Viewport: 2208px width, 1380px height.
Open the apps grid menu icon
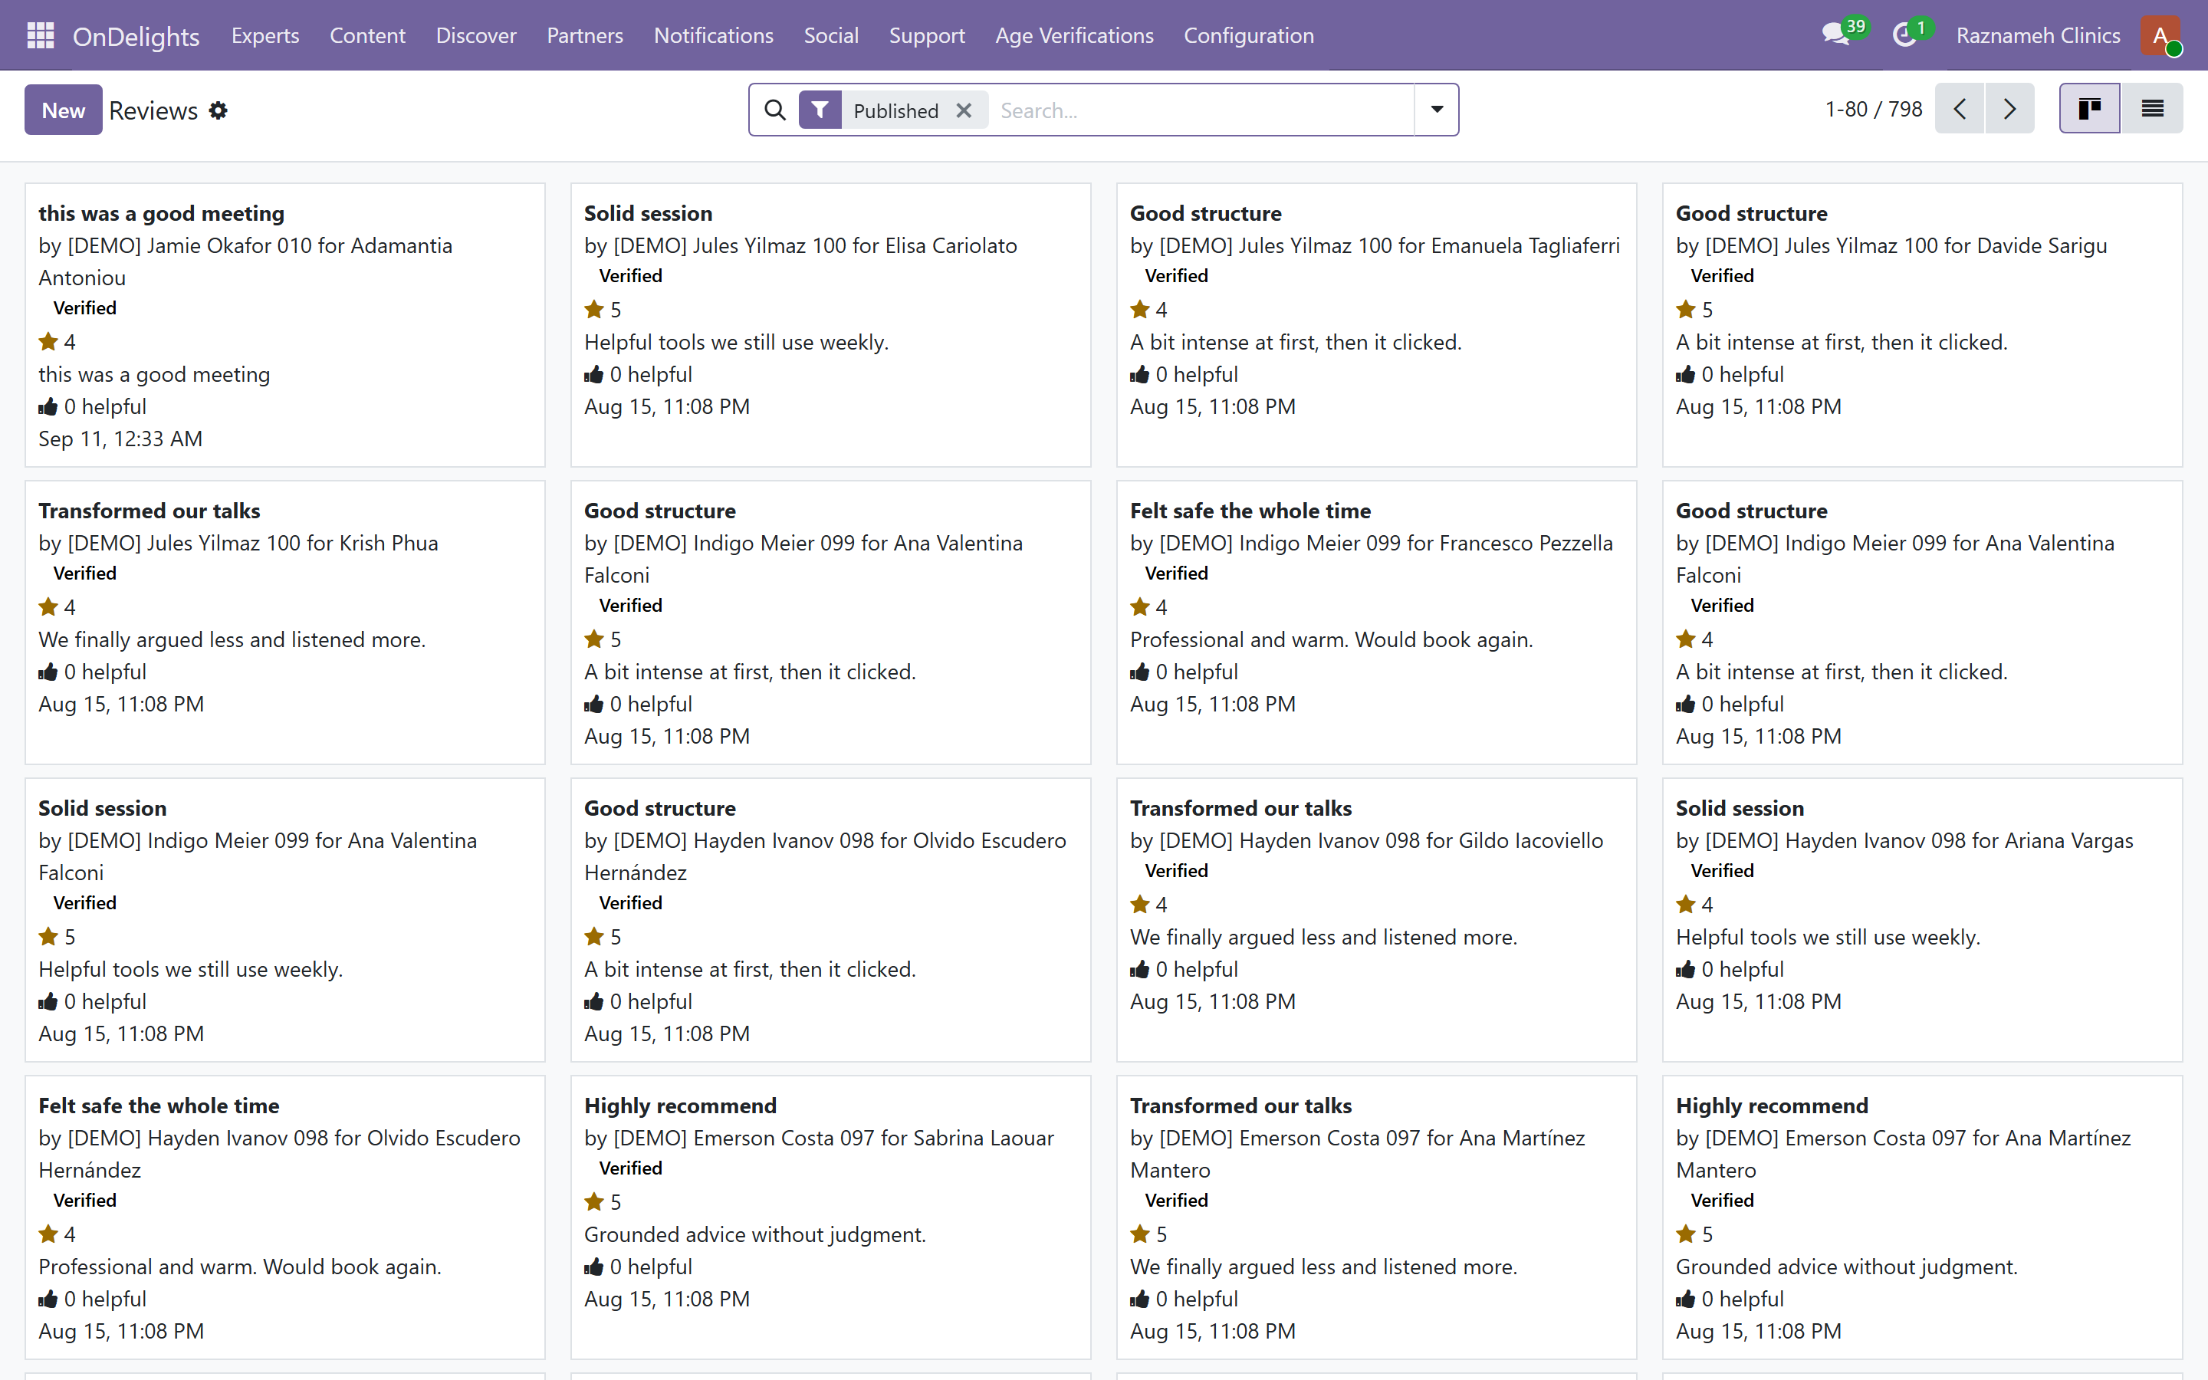pyautogui.click(x=40, y=34)
